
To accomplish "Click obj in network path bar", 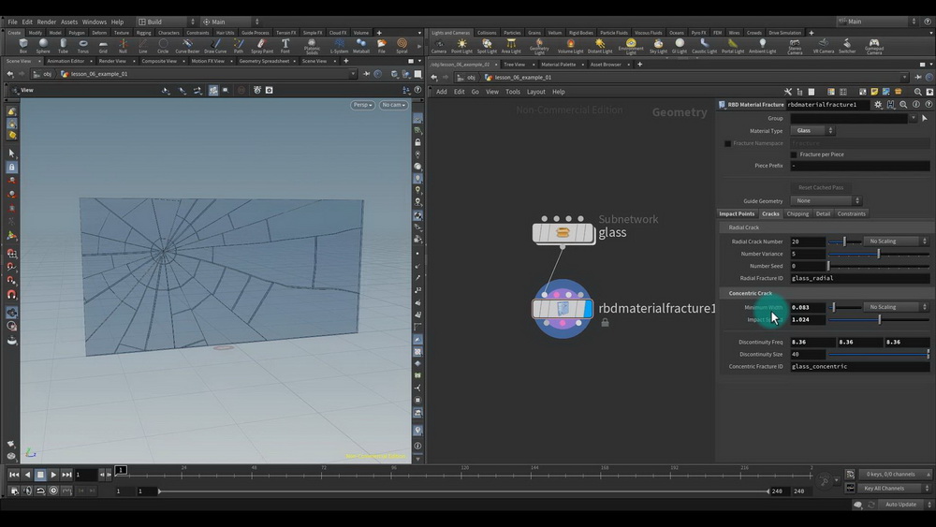I will coord(471,78).
